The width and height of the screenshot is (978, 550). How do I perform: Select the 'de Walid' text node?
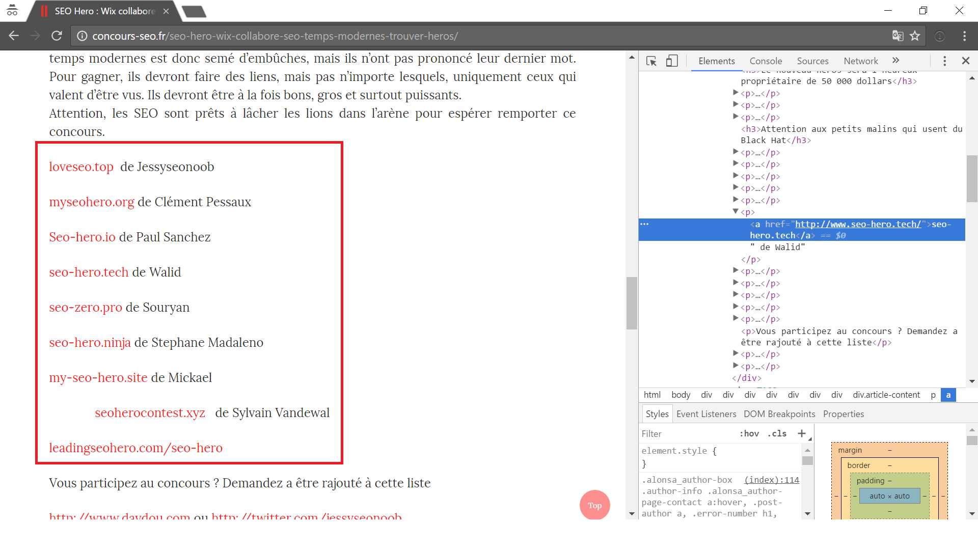(x=777, y=248)
